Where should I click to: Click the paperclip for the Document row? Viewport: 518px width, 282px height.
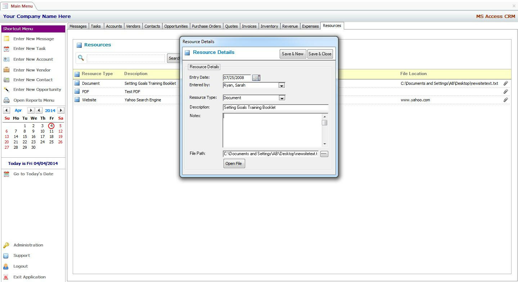506,83
